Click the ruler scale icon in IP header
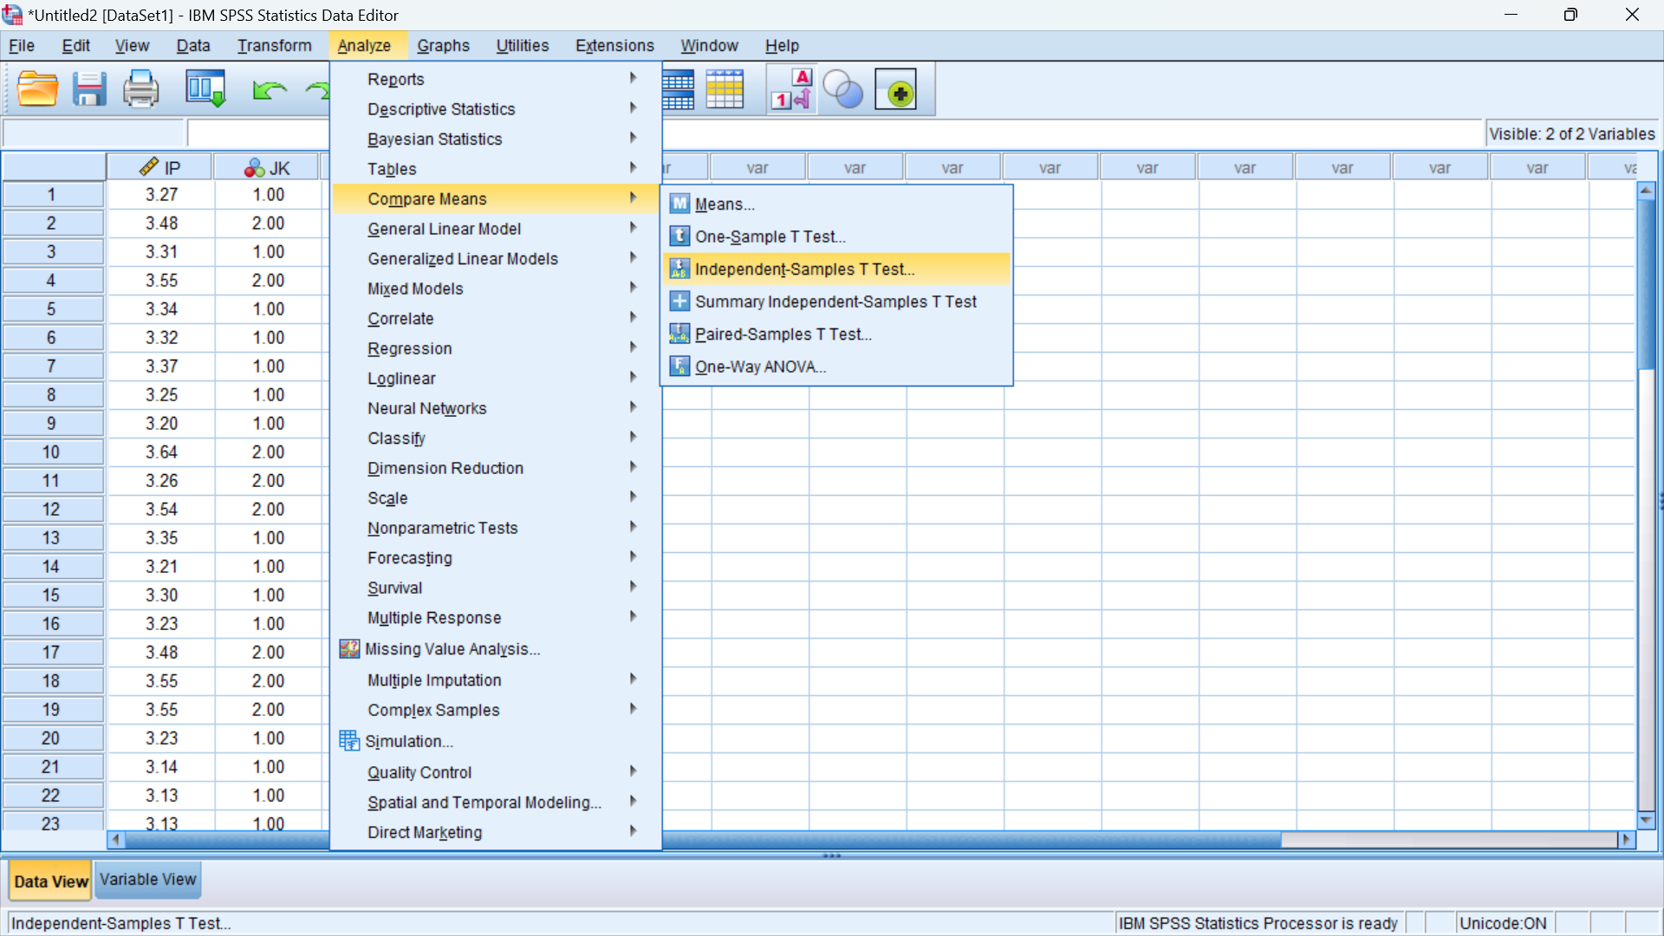This screenshot has width=1664, height=936. pyautogui.click(x=149, y=166)
